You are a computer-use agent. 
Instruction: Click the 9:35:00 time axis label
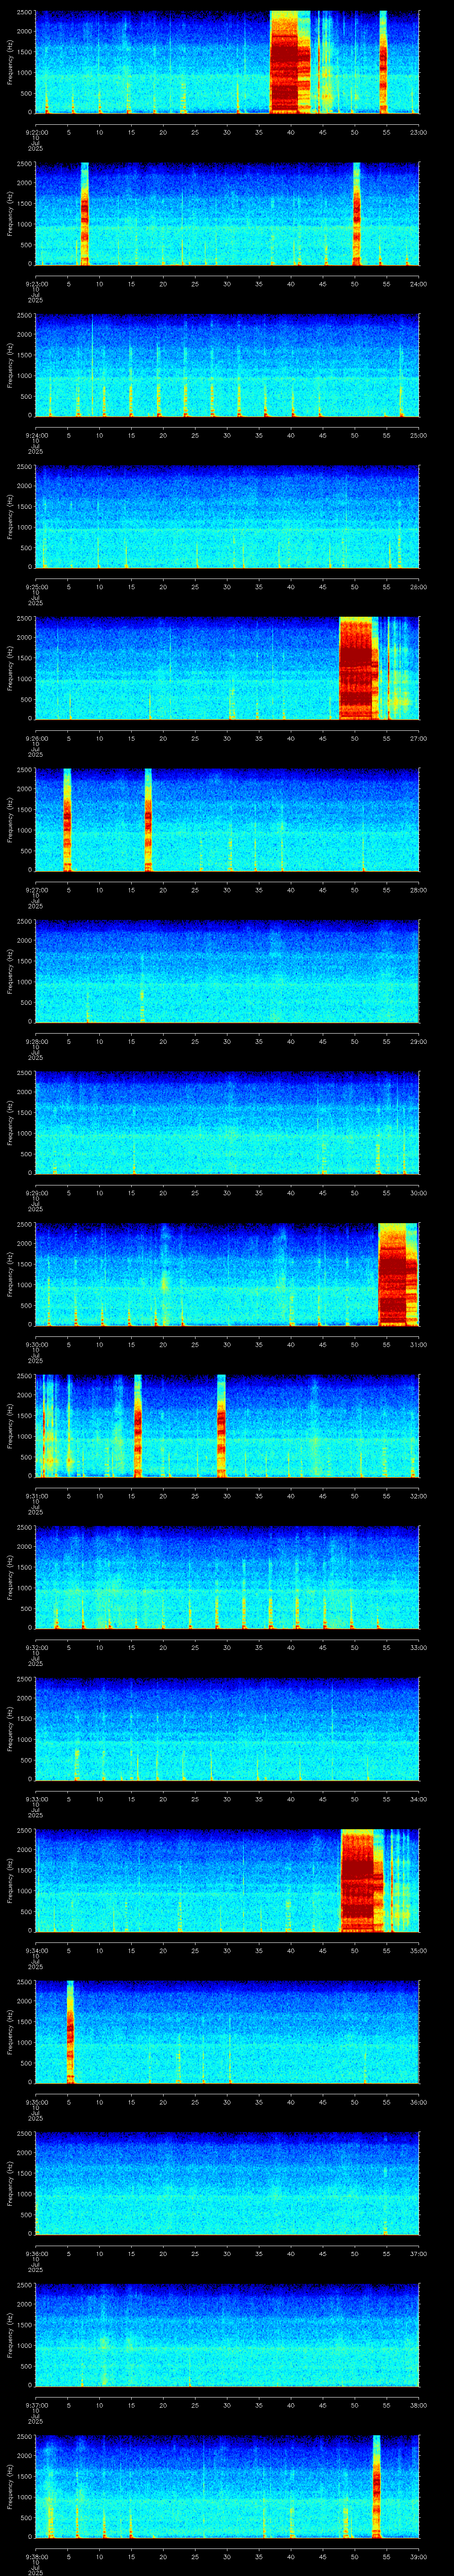click(36, 2102)
